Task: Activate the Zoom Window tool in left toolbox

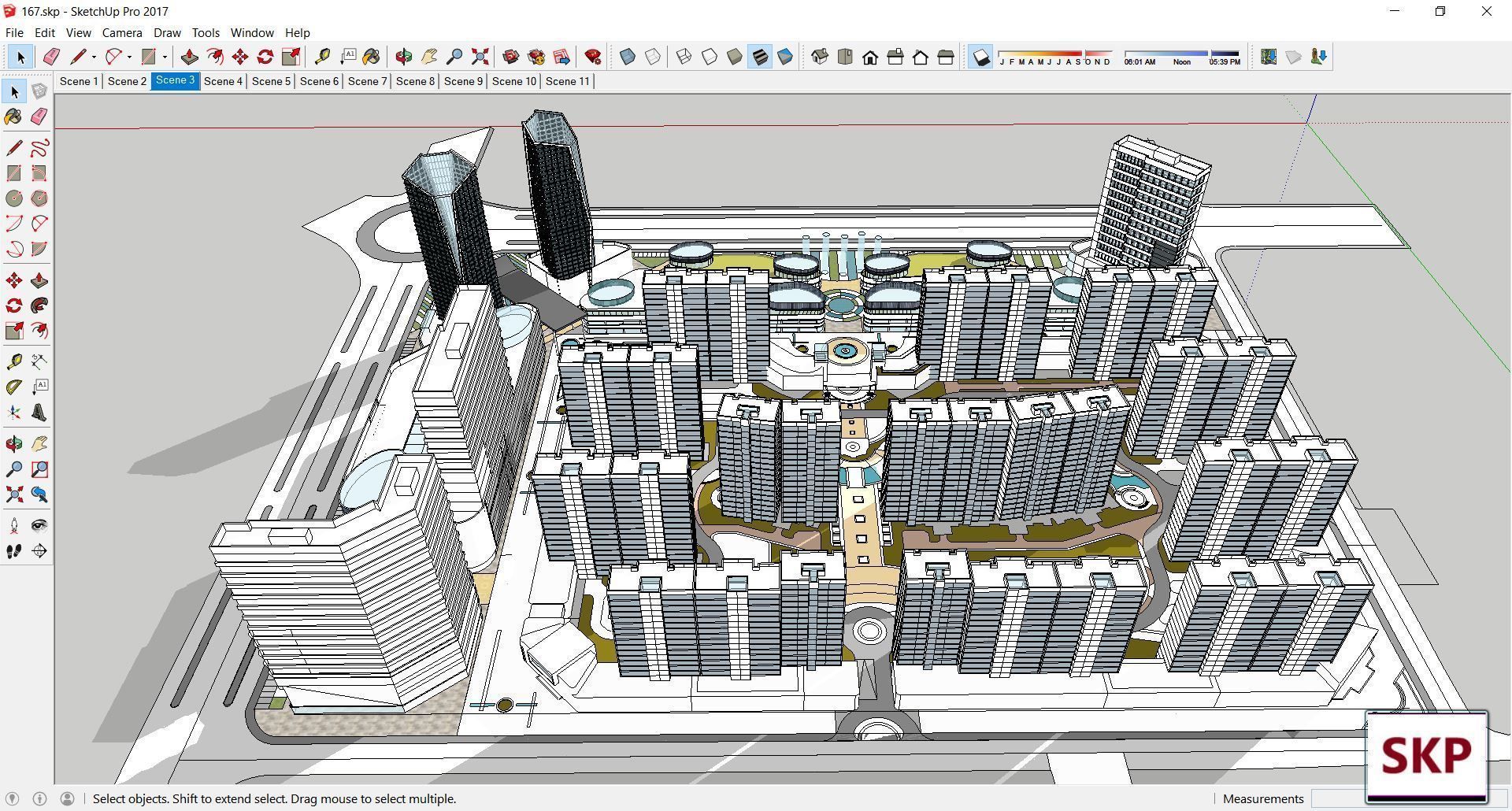Action: [x=39, y=469]
